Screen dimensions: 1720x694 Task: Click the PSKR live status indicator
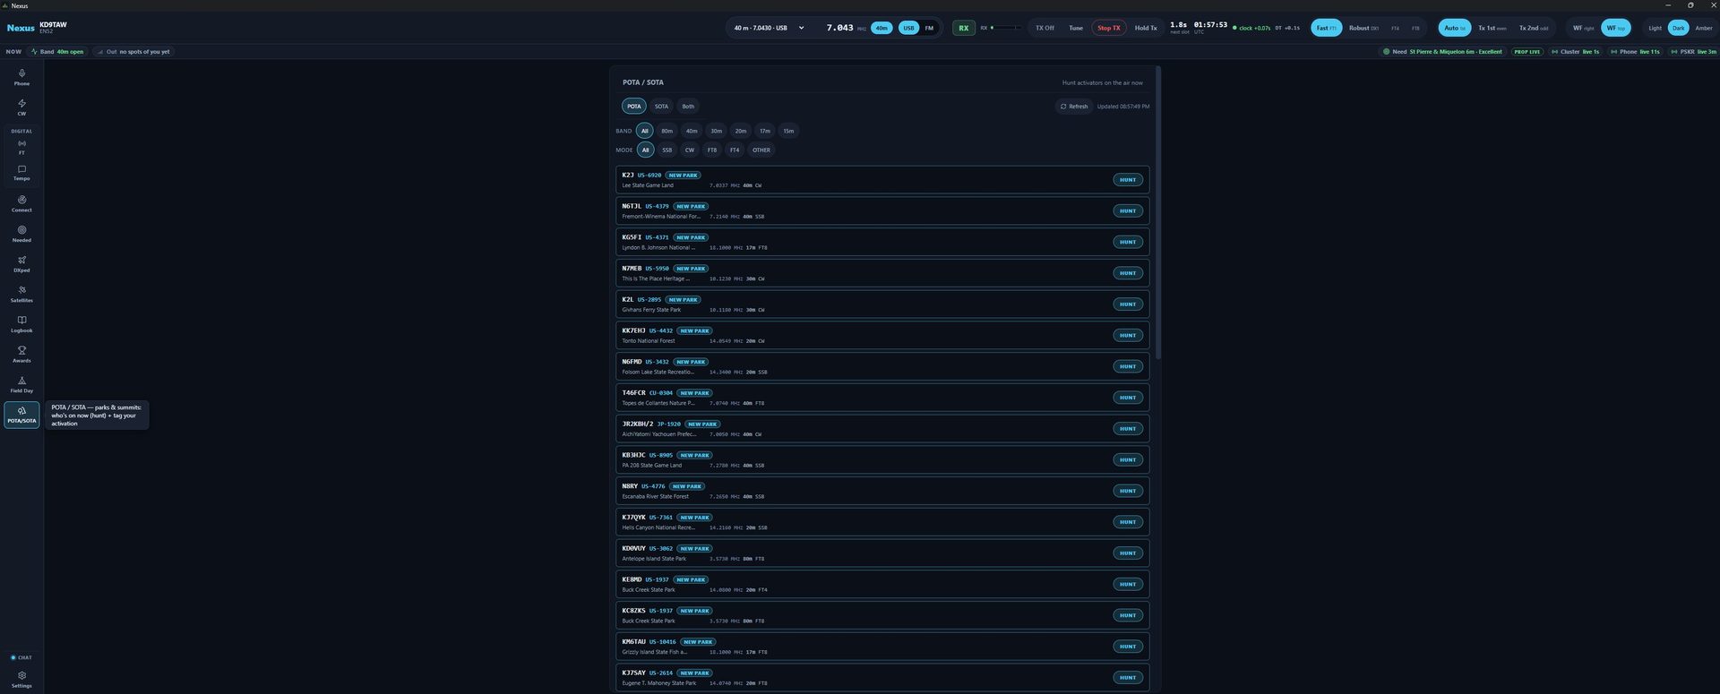click(x=1693, y=52)
